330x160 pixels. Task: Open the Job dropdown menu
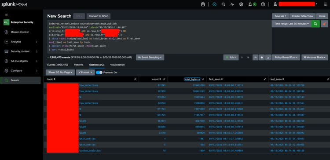coord(231,58)
